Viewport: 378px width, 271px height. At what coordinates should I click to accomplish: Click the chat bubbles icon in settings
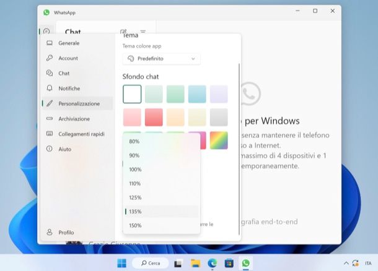pos(50,73)
